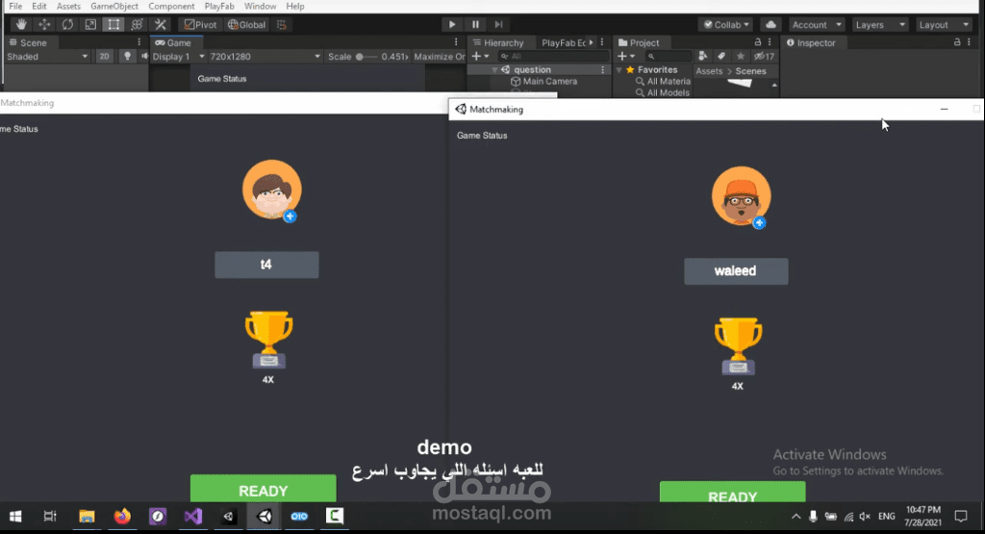Toggle scene audio speaker icon

pos(144,56)
